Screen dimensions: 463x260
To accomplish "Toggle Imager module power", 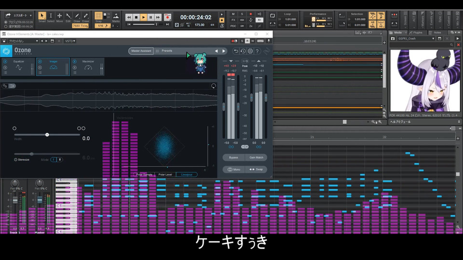I will coord(40,62).
